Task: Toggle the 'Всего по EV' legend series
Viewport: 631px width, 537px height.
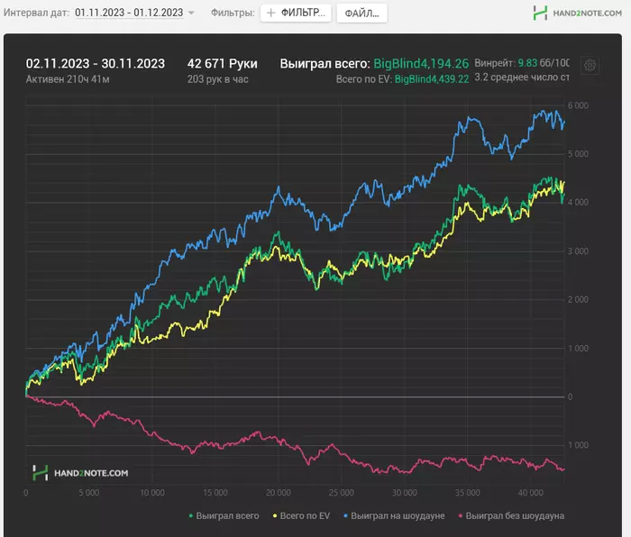Action: point(303,516)
